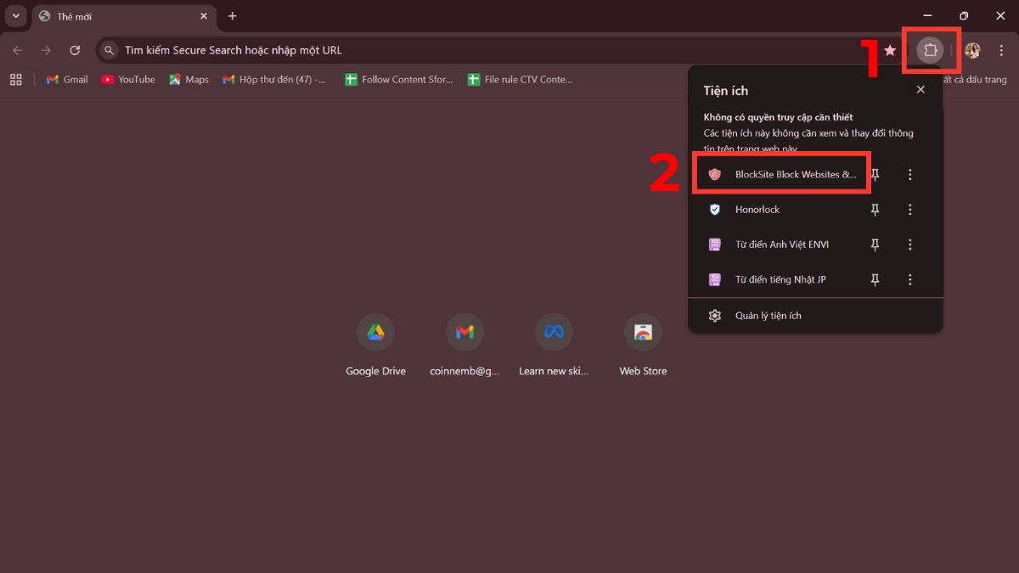Open the Google Drive shortcut

[x=375, y=332]
